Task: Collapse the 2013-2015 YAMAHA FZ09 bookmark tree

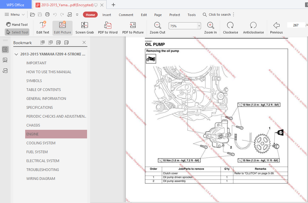Action: pyautogui.click(x=16, y=54)
